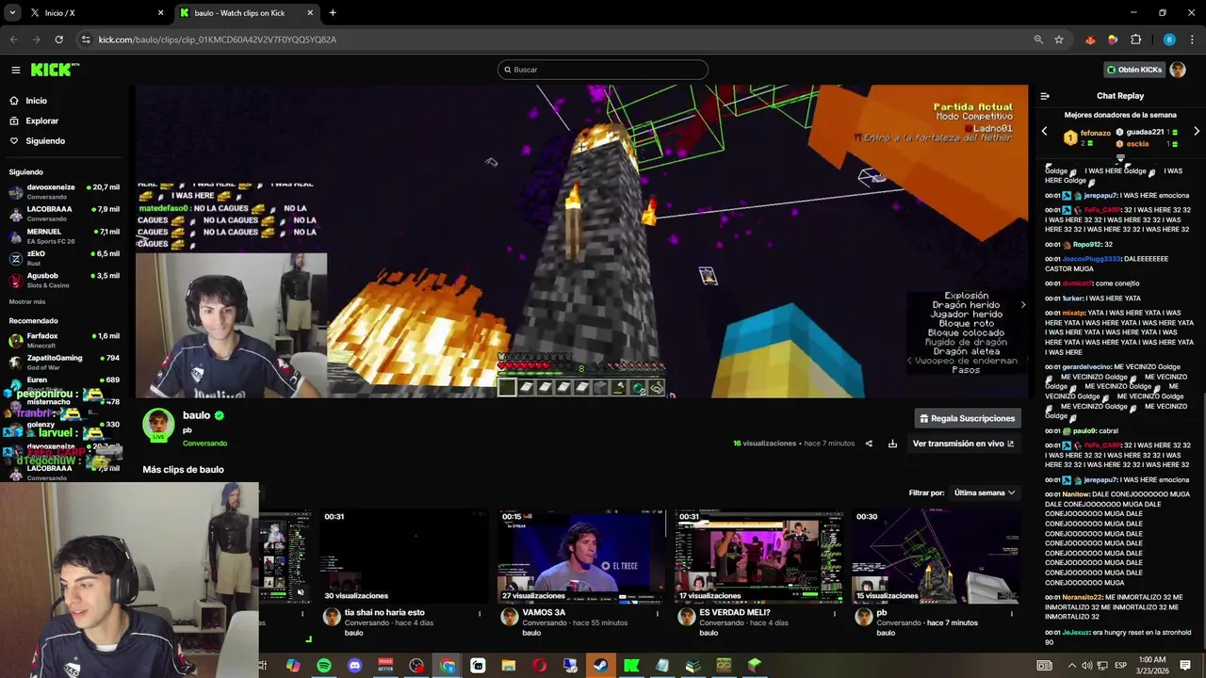Open Explorar in the sidebar
Image resolution: width=1206 pixels, height=678 pixels.
pyautogui.click(x=41, y=121)
